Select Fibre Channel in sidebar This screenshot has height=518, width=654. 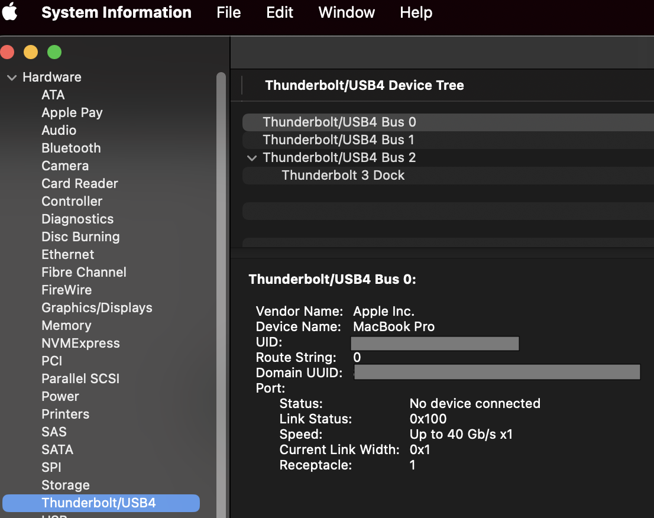[84, 272]
